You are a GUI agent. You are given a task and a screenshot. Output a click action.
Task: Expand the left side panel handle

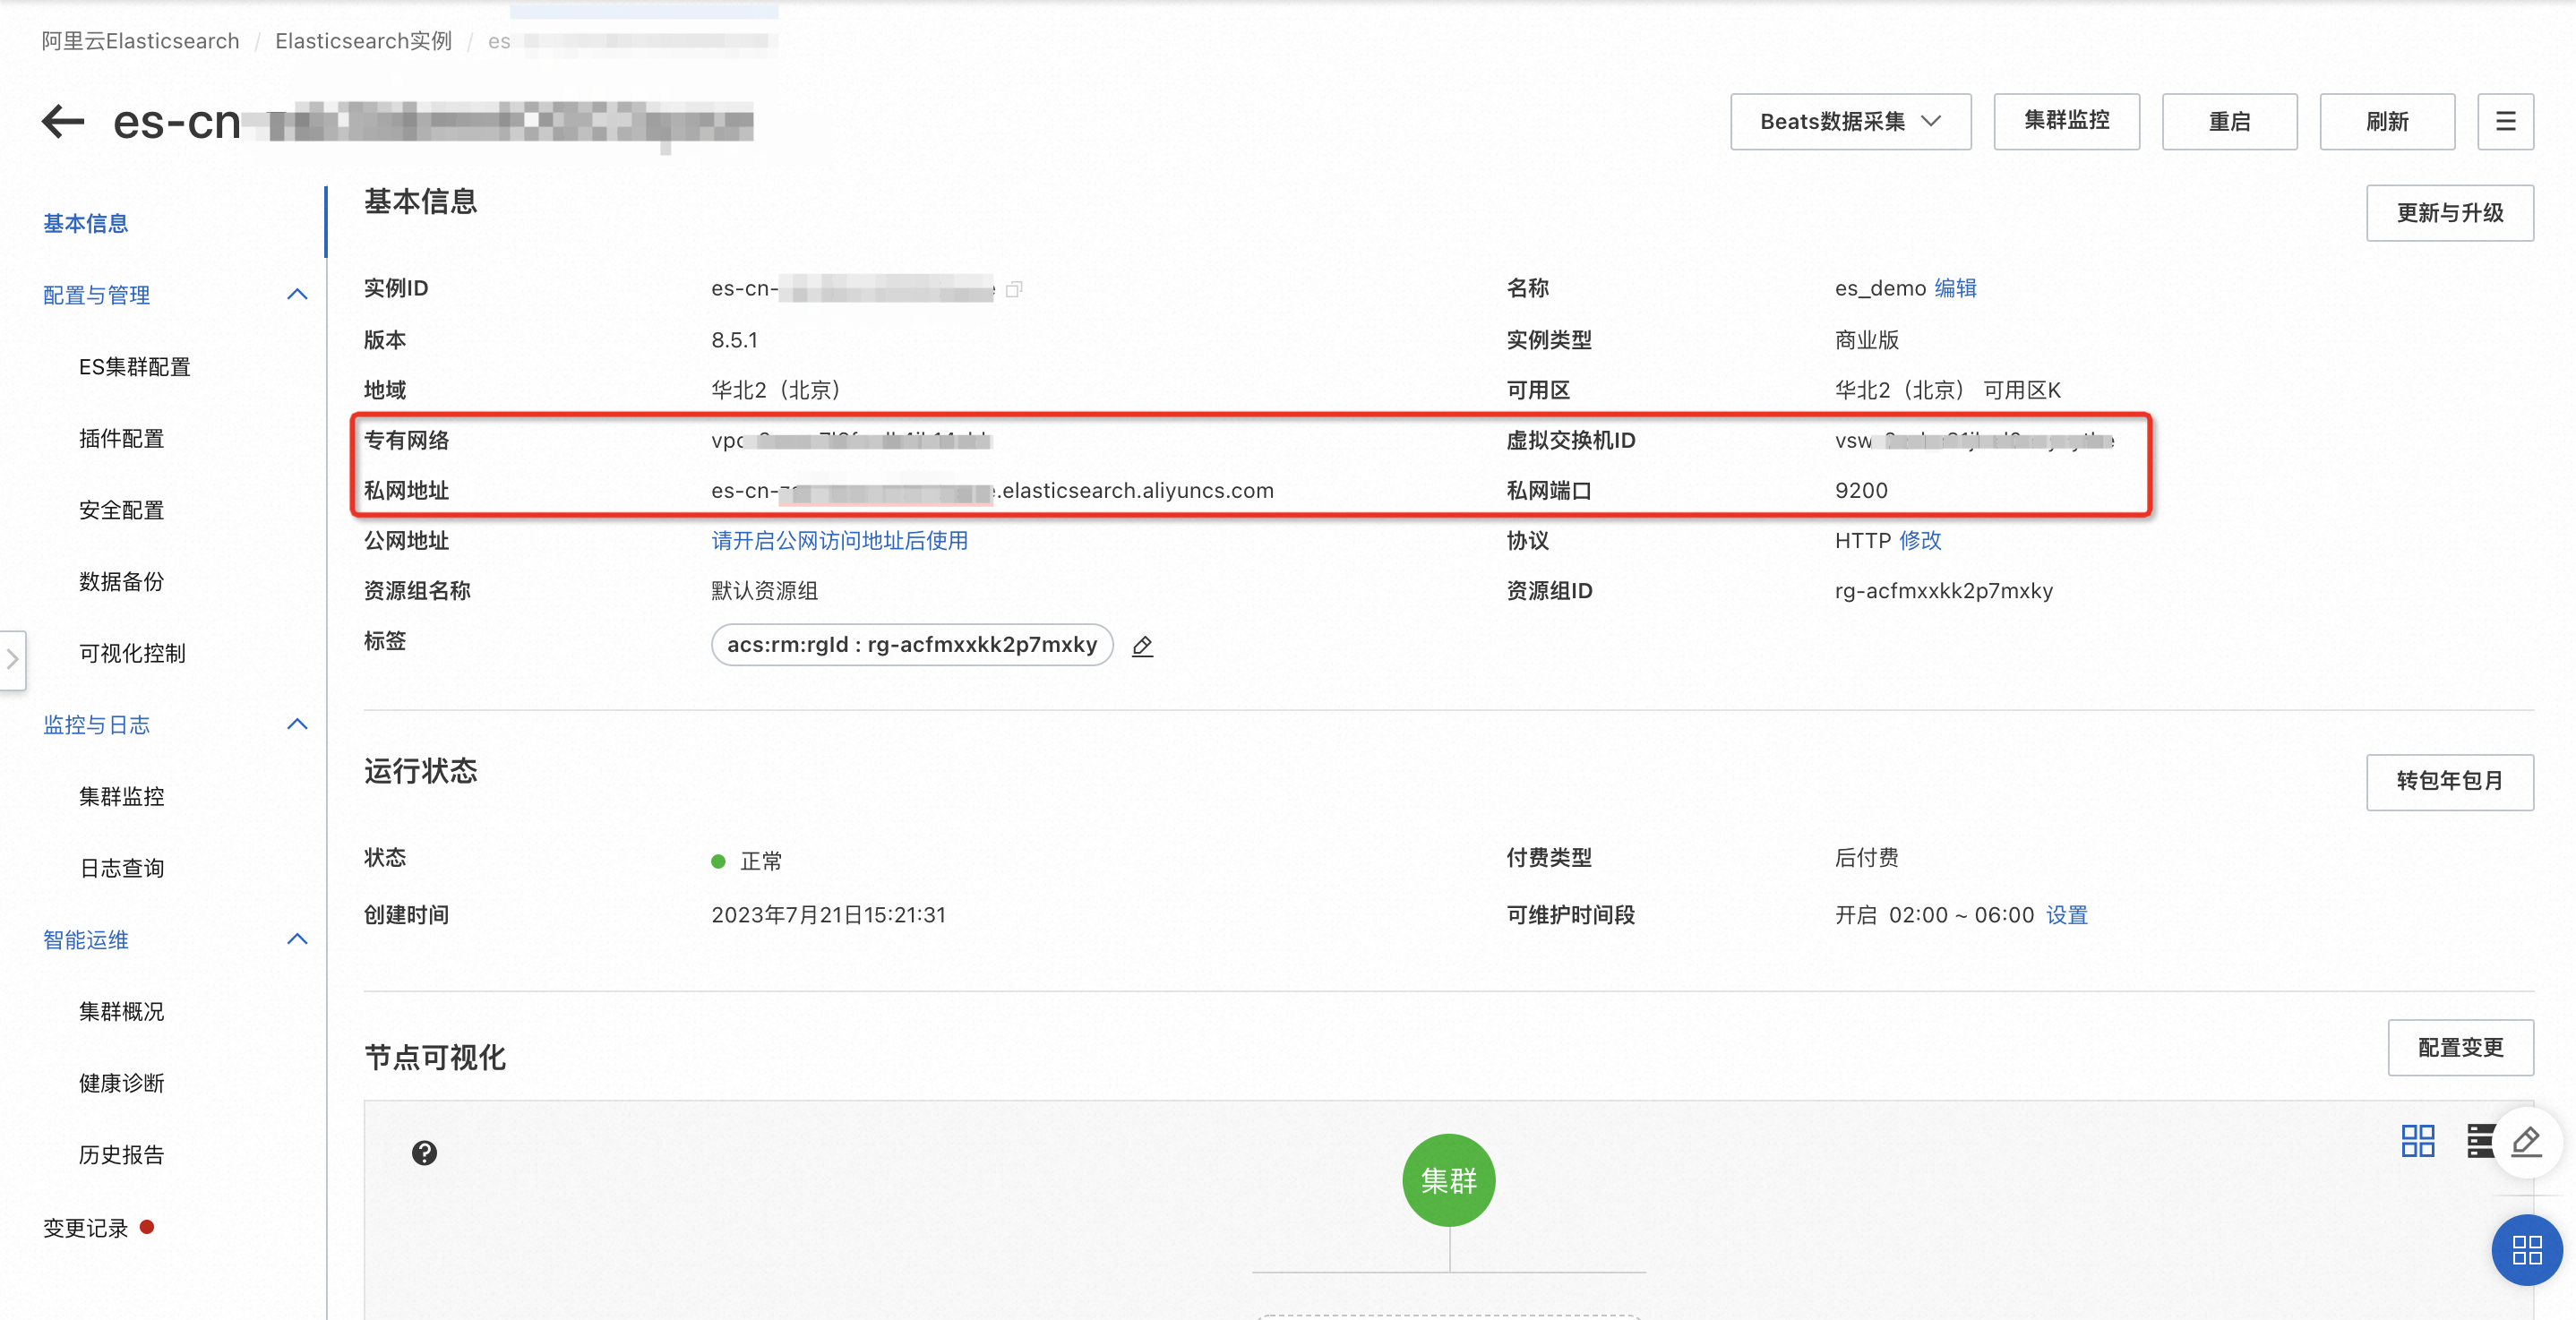pos(12,660)
